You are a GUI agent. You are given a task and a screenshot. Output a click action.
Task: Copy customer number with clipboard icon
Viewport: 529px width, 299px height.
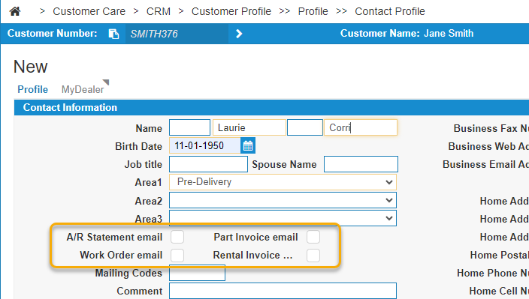pos(113,34)
